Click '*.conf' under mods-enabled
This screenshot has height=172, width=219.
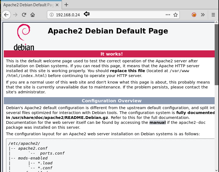(45, 168)
